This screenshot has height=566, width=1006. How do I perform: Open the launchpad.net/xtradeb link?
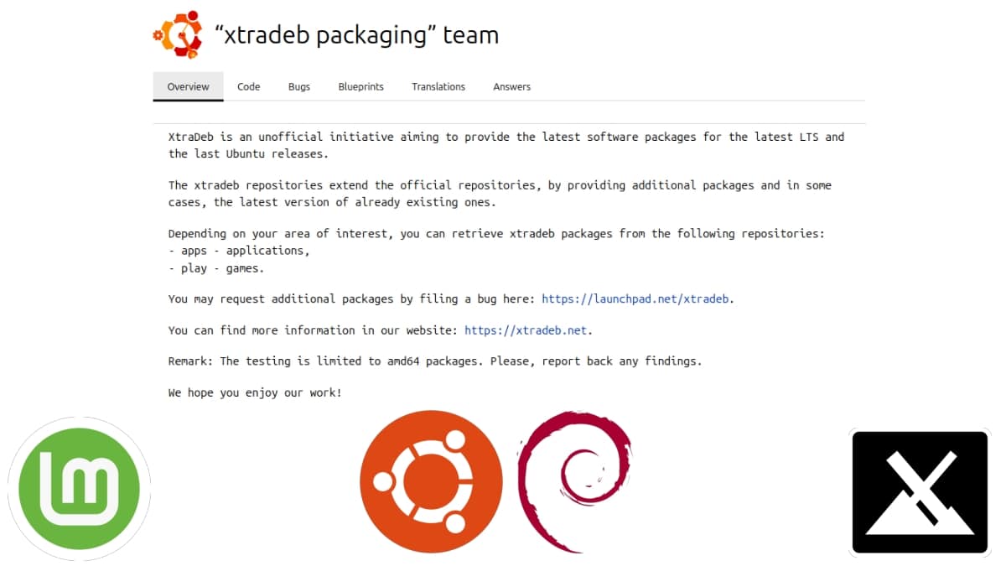[x=635, y=299]
